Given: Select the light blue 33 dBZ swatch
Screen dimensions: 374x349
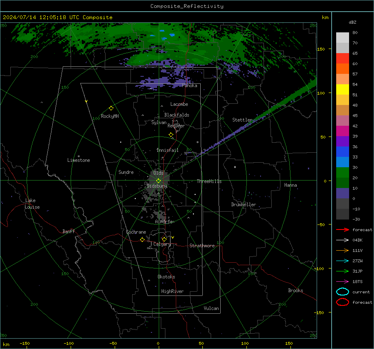Looking at the screenshot, I should 342,162.
